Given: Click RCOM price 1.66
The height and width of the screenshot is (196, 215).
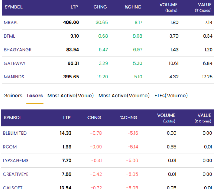Looking at the screenshot, I should pos(67,147).
